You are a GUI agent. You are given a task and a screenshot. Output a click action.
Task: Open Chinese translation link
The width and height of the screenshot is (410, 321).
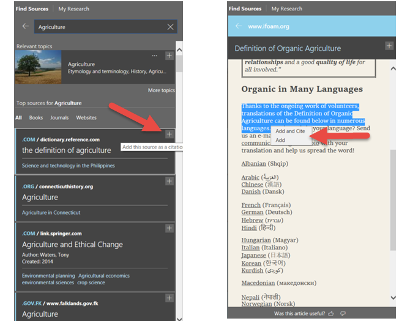[x=252, y=185]
